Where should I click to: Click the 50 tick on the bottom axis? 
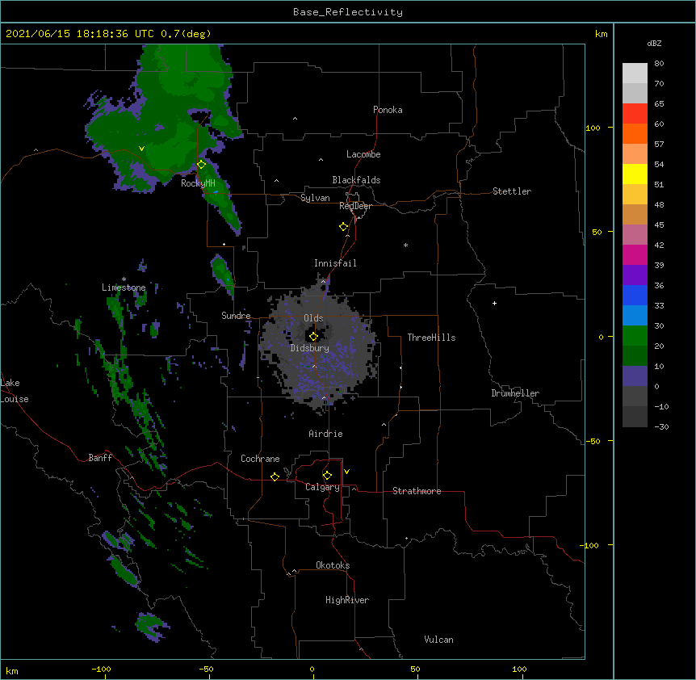point(416,670)
